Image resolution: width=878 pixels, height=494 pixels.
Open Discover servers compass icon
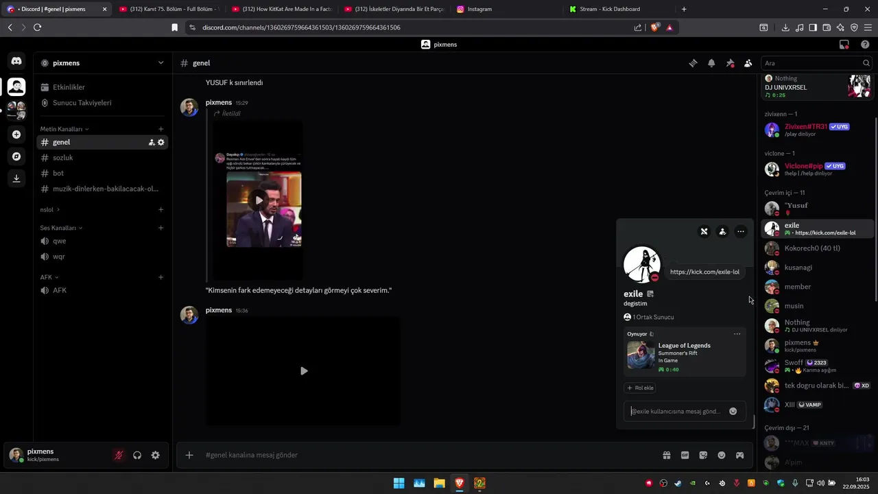(x=16, y=156)
